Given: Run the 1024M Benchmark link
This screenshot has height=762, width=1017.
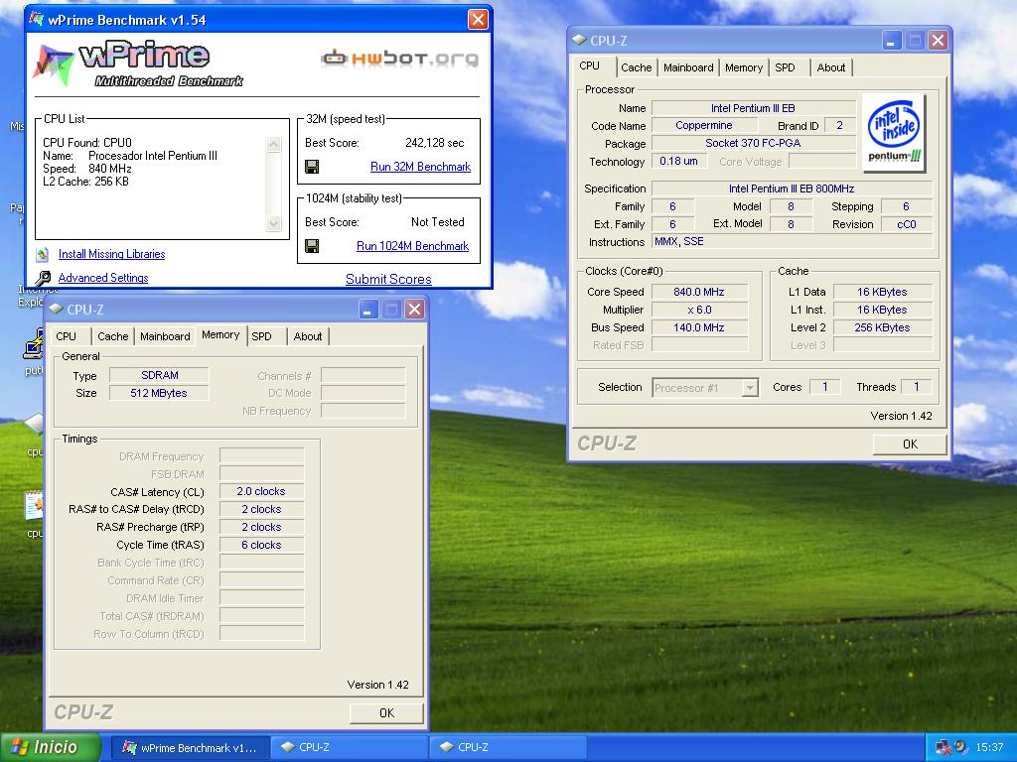Looking at the screenshot, I should 412,246.
